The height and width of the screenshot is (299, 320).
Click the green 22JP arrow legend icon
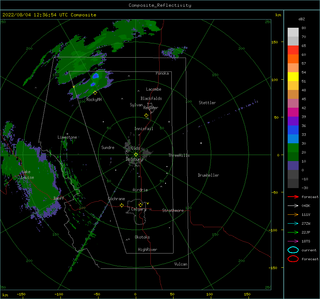coord(293,232)
